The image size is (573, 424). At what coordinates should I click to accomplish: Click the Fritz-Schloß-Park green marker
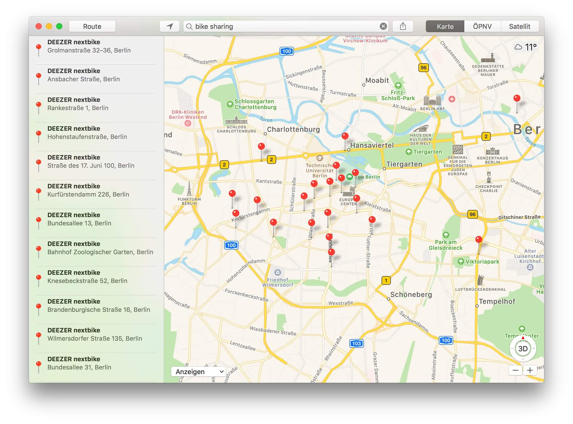(398, 86)
